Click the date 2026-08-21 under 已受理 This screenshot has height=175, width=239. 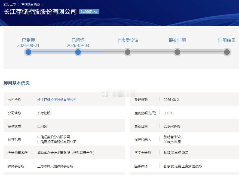pyautogui.click(x=28, y=46)
